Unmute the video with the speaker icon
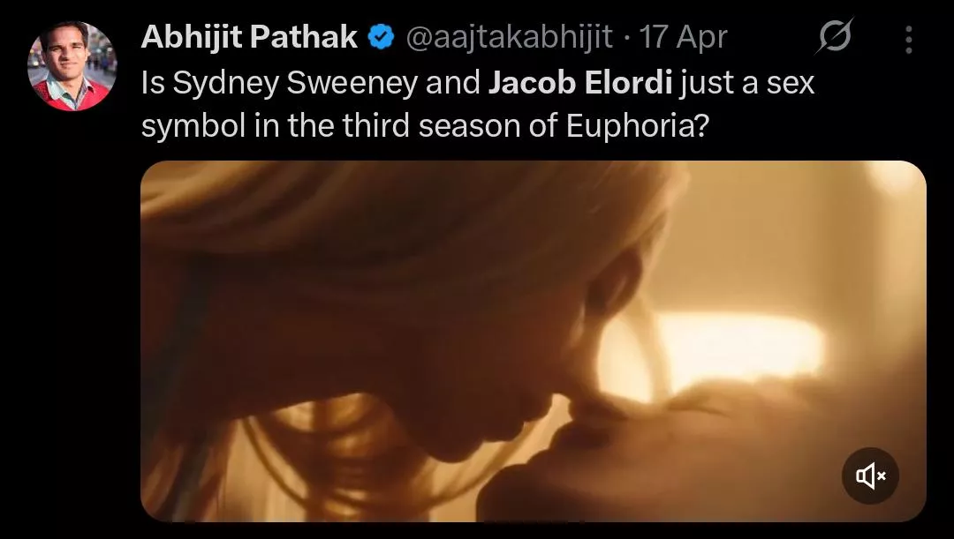Image resolution: width=954 pixels, height=539 pixels. [x=870, y=475]
